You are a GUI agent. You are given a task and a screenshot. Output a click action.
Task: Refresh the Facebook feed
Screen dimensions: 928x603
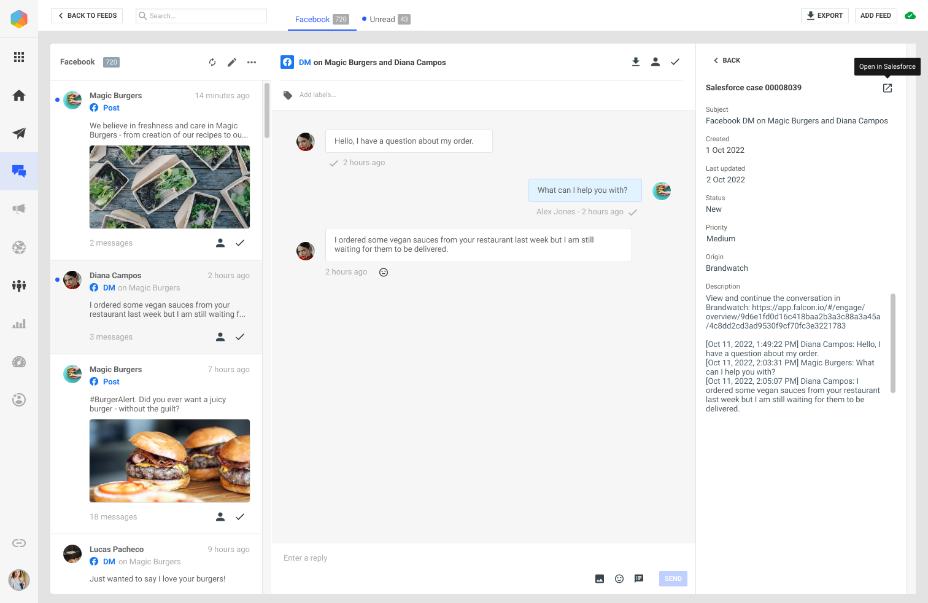tap(212, 62)
